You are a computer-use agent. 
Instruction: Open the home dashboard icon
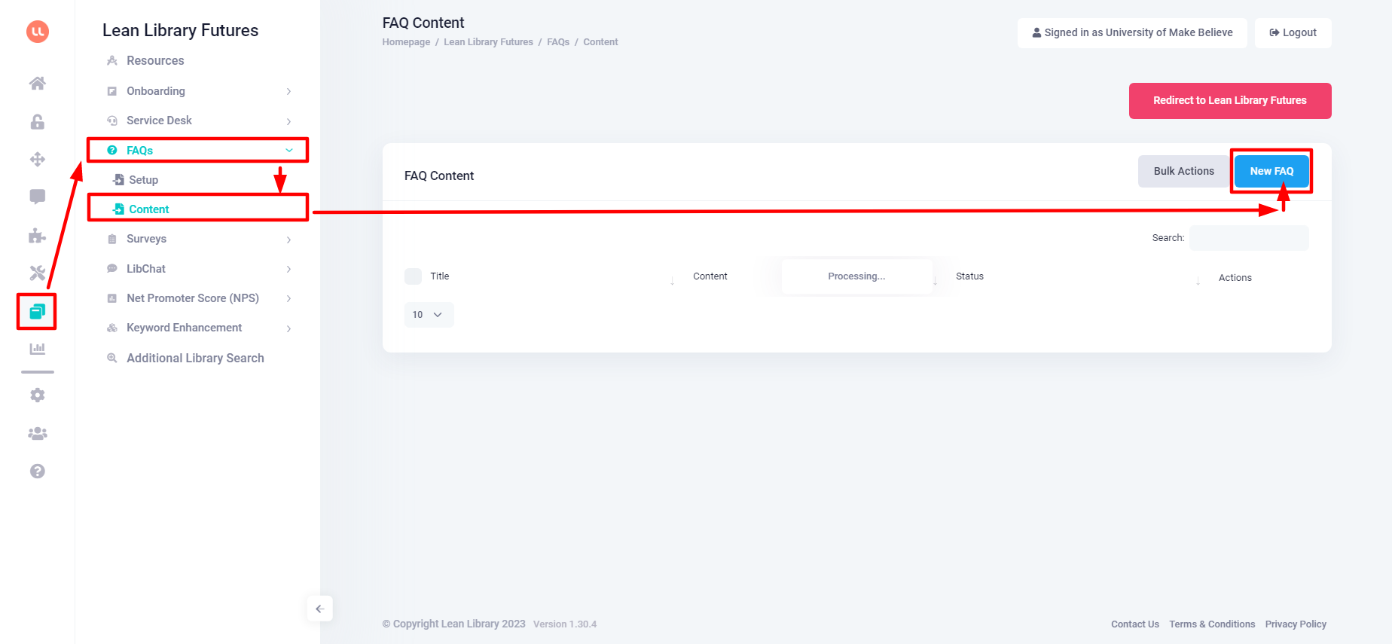pos(37,84)
